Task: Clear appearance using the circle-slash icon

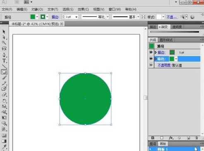Action: [179, 138]
